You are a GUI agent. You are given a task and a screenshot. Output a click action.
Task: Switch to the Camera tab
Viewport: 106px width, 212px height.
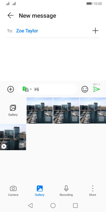click(13, 191)
